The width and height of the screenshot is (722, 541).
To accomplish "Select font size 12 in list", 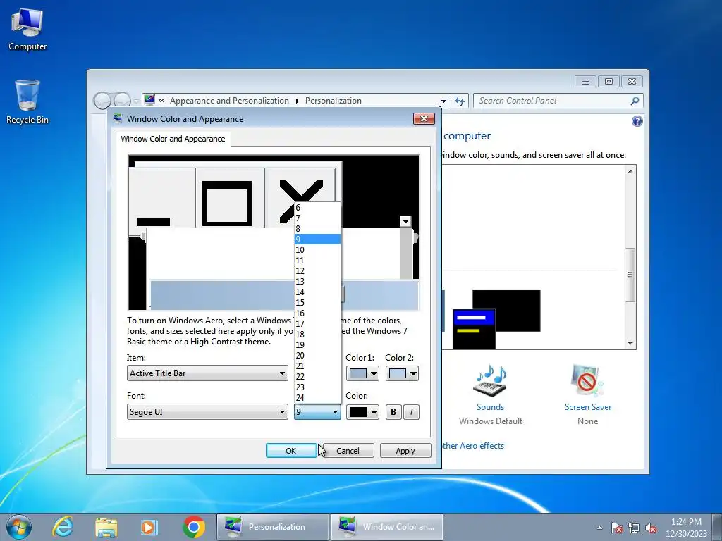I will (x=317, y=271).
